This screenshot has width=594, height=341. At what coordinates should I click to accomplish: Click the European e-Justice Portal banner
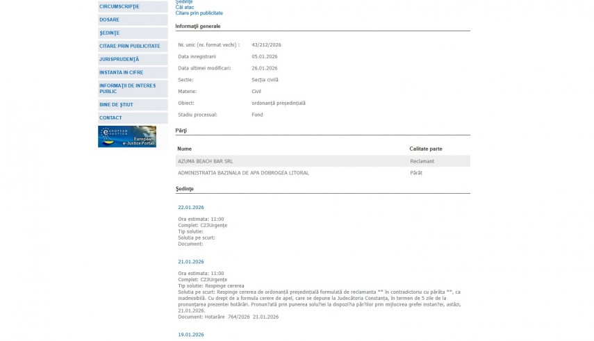127,136
